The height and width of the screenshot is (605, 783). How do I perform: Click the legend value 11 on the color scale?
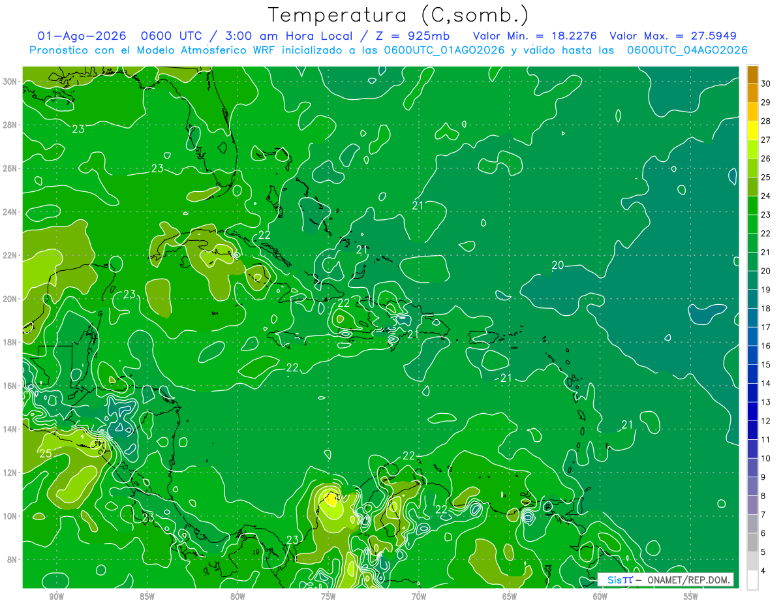pos(765,439)
